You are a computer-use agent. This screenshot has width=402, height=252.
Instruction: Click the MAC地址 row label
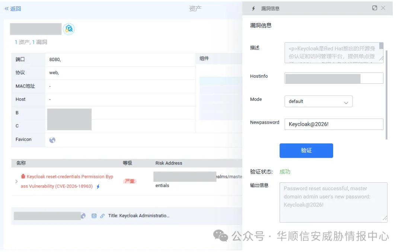coord(25,86)
